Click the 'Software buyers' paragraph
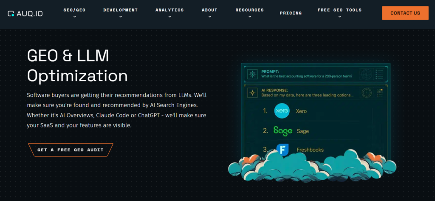This screenshot has height=201, width=435. tap(116, 110)
